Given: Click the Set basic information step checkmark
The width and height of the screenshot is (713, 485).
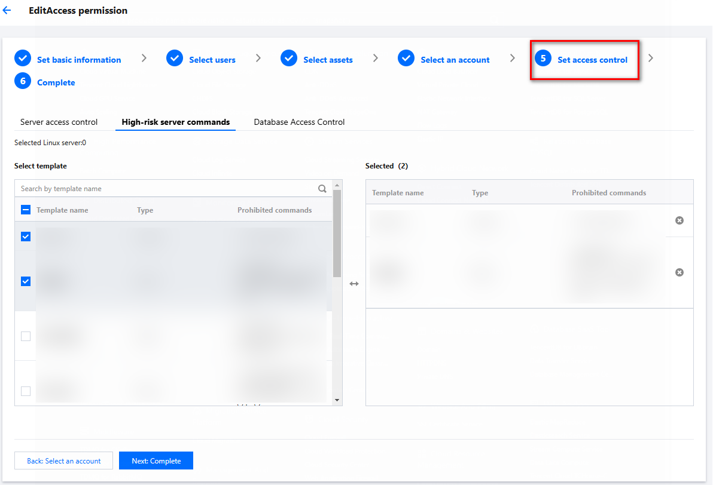Looking at the screenshot, I should point(22,59).
